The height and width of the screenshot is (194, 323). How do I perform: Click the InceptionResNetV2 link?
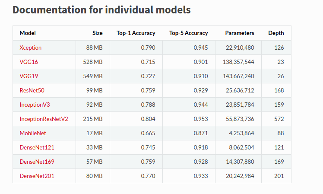click(x=44, y=119)
